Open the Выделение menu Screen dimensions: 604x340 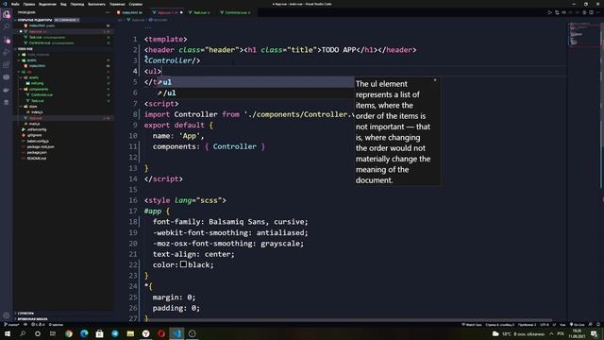pyautogui.click(x=47, y=4)
